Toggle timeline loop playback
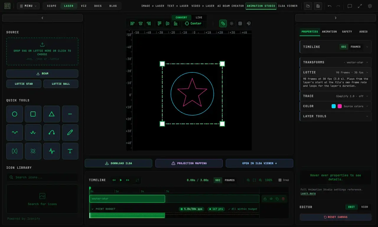The image size is (378, 227). click(x=137, y=180)
